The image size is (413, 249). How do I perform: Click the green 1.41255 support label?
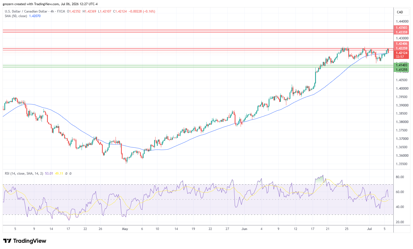[401, 70]
